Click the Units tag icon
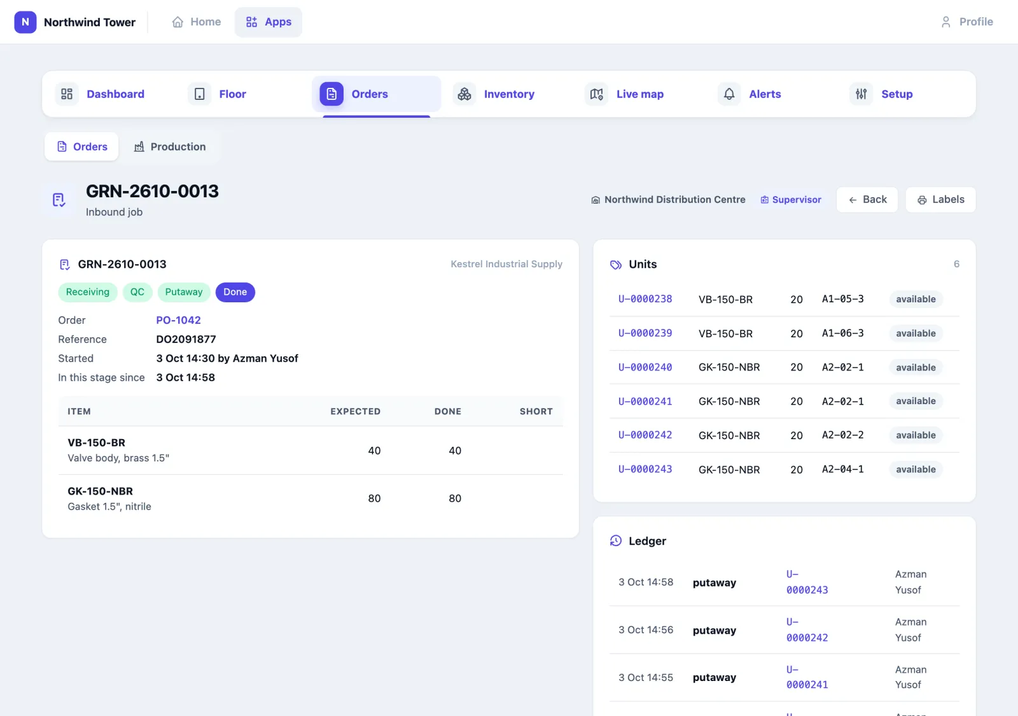Screen dimensions: 1018x716 [x=616, y=265]
